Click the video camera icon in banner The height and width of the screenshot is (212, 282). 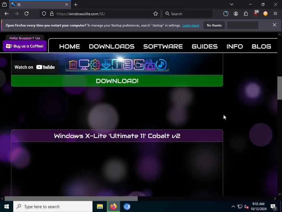coord(139,65)
